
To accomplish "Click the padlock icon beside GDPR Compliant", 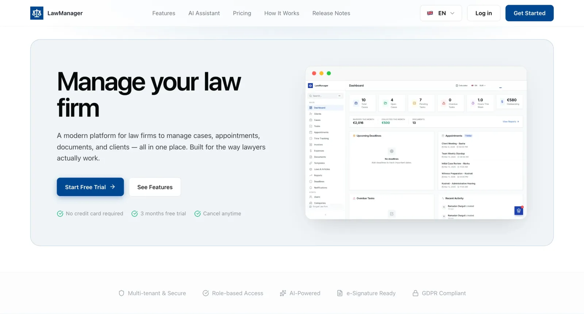I will (x=415, y=293).
